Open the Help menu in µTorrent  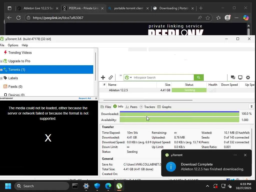point(25,45)
